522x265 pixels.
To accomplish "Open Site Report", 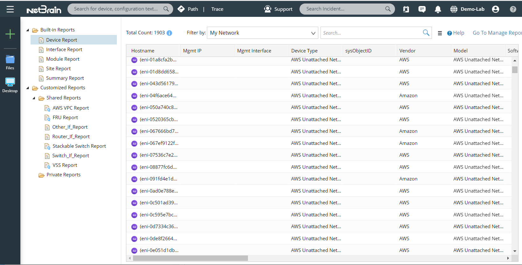I will tap(58, 69).
